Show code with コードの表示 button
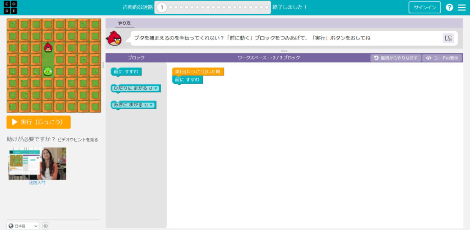Screen dimensions: 470x230 [442, 58]
